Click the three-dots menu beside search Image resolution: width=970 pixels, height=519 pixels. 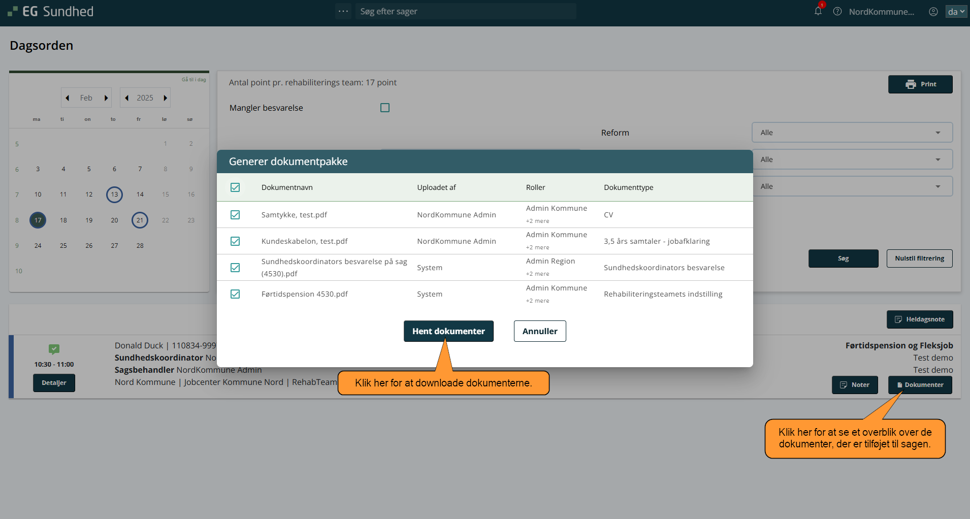point(343,11)
